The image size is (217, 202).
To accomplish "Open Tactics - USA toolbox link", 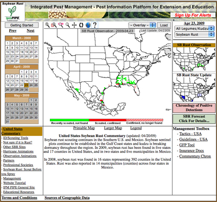I will tap(190, 134).
